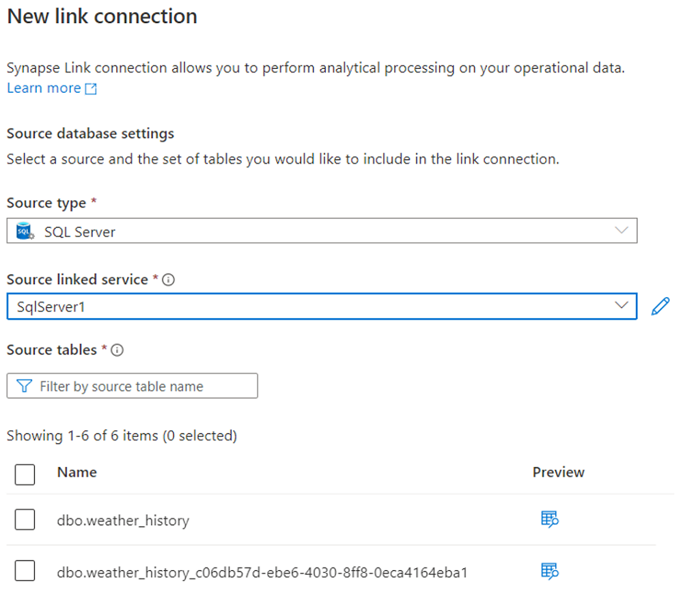Click the Name column header
Viewport: 683px width, 605px height.
(x=76, y=472)
